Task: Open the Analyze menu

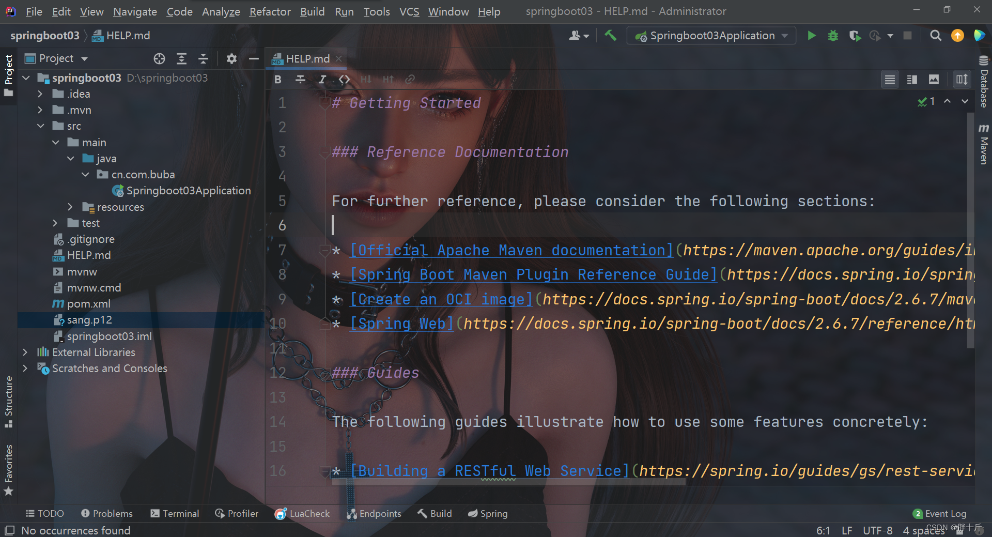Action: pyautogui.click(x=221, y=11)
